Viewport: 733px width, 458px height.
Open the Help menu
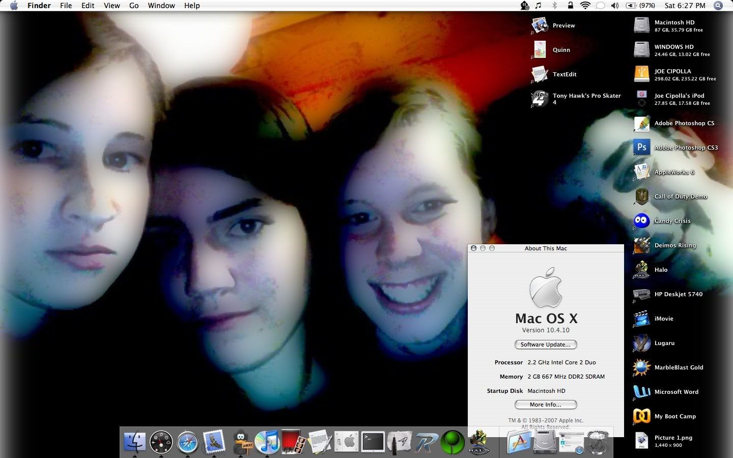192,6
